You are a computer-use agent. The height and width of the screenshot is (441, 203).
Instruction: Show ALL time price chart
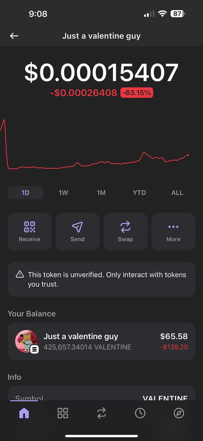(177, 193)
